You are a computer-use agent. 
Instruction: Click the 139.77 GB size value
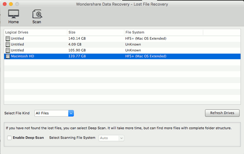[x=77, y=56]
